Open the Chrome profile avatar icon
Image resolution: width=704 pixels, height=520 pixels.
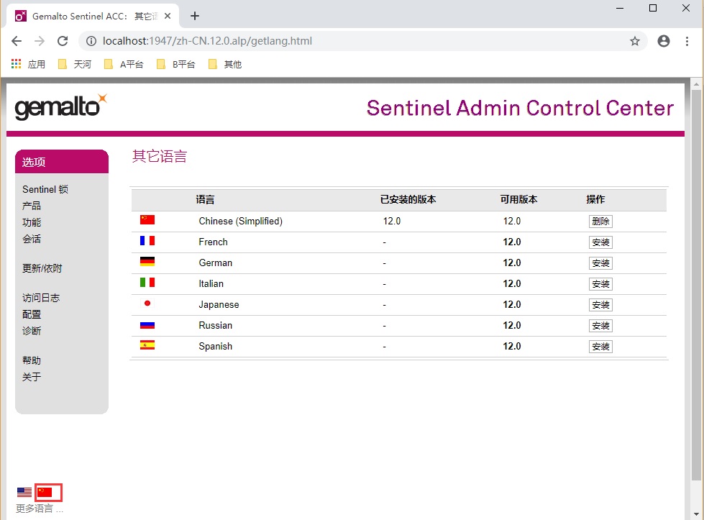point(664,41)
